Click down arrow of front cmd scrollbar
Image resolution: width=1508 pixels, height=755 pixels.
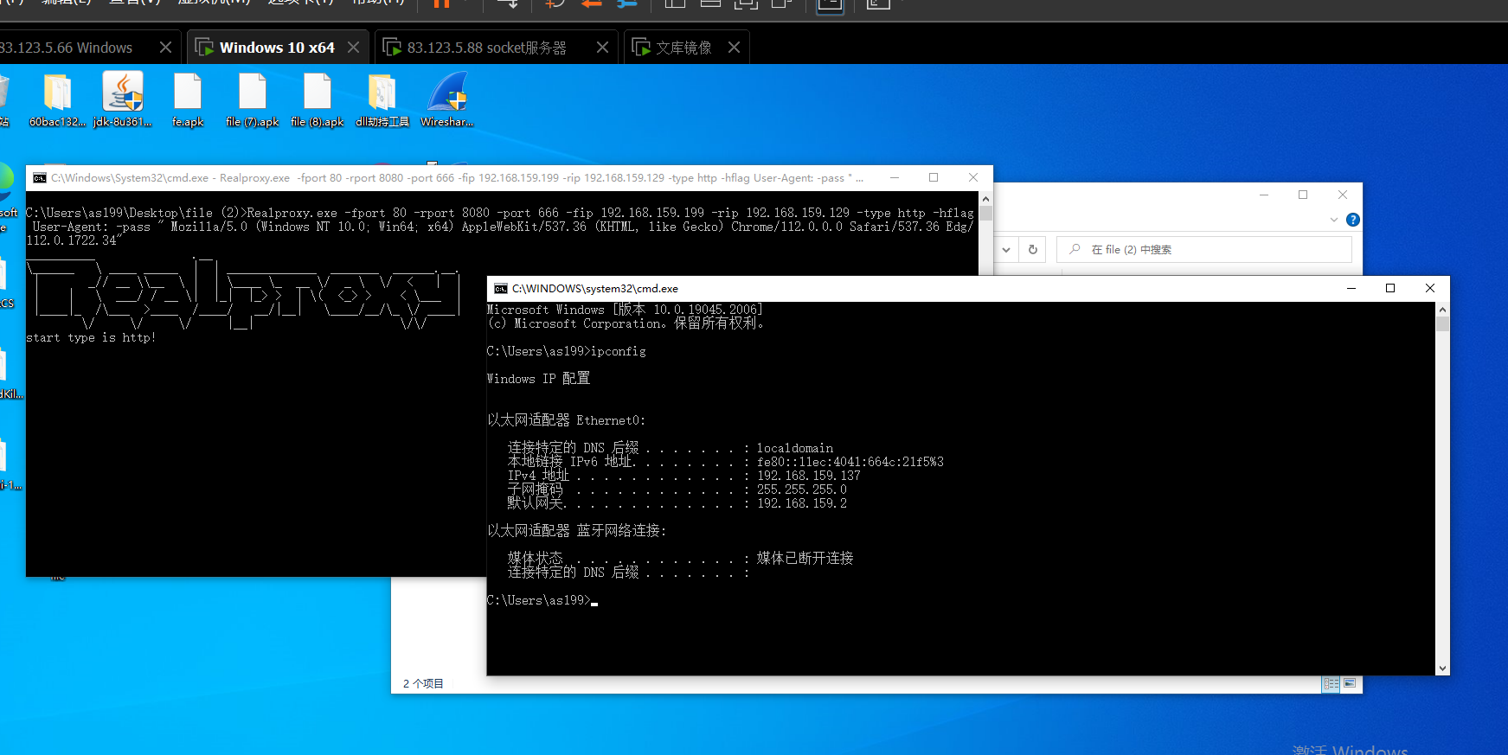click(1442, 669)
